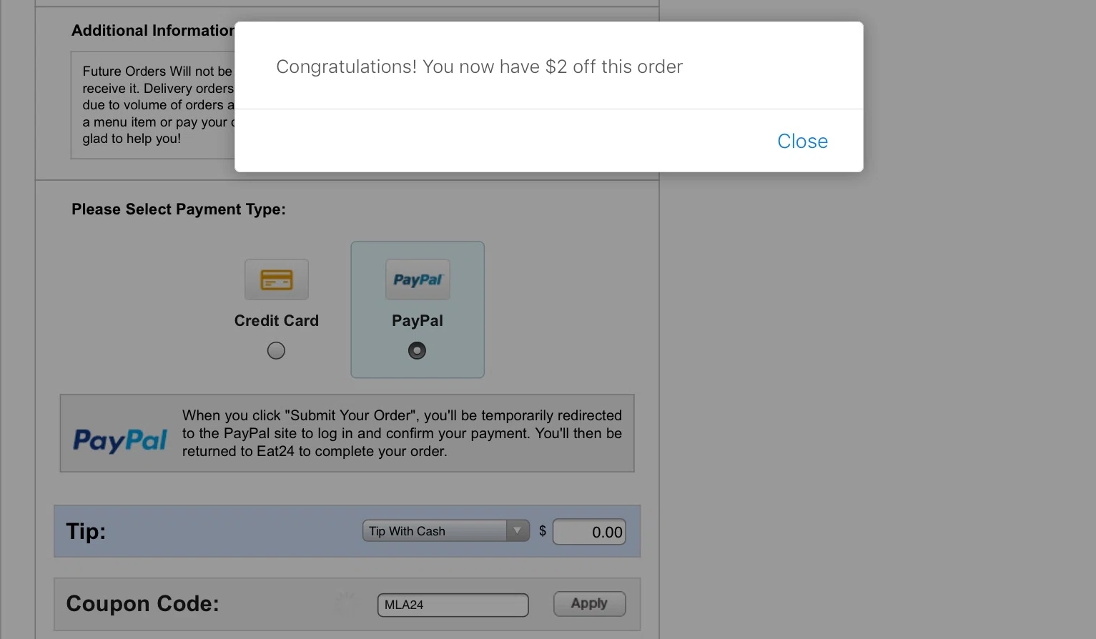Click the PayPal redirect information paragraph
Image resolution: width=1096 pixels, height=639 pixels.
coord(402,433)
